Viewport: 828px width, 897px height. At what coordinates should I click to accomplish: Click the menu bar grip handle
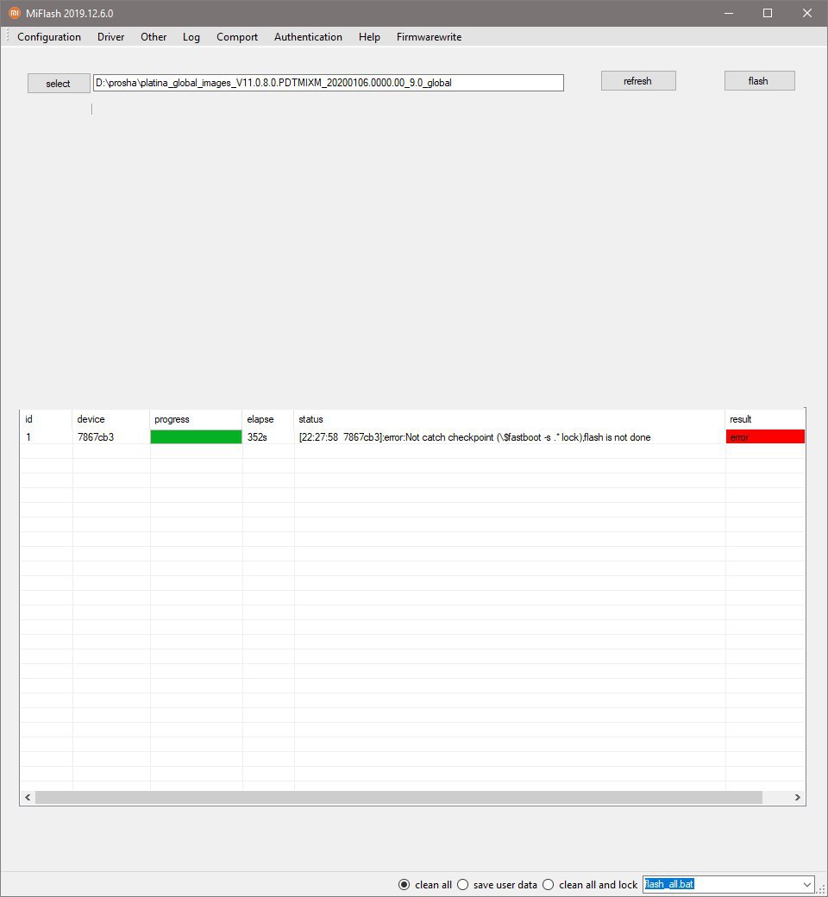click(x=8, y=36)
